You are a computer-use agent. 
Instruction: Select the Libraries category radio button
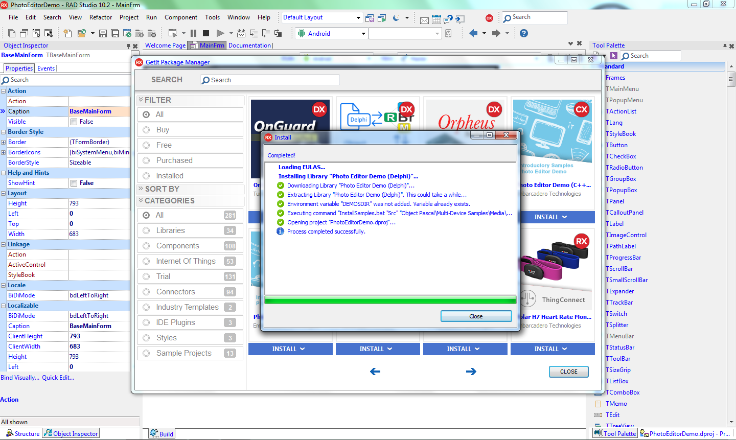pyautogui.click(x=147, y=230)
